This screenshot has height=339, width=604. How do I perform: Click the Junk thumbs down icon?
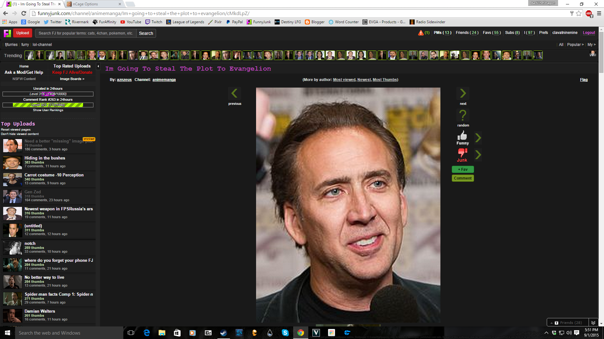point(462,153)
